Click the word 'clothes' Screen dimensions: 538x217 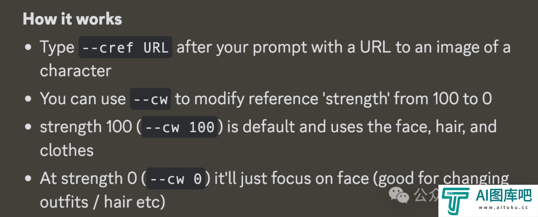(x=67, y=150)
